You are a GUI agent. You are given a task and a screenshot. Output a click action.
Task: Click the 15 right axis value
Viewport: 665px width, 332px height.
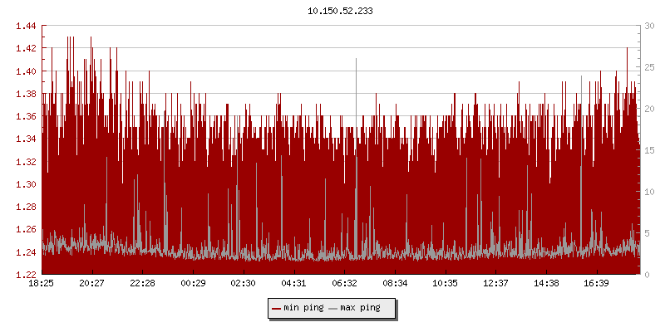click(x=650, y=150)
